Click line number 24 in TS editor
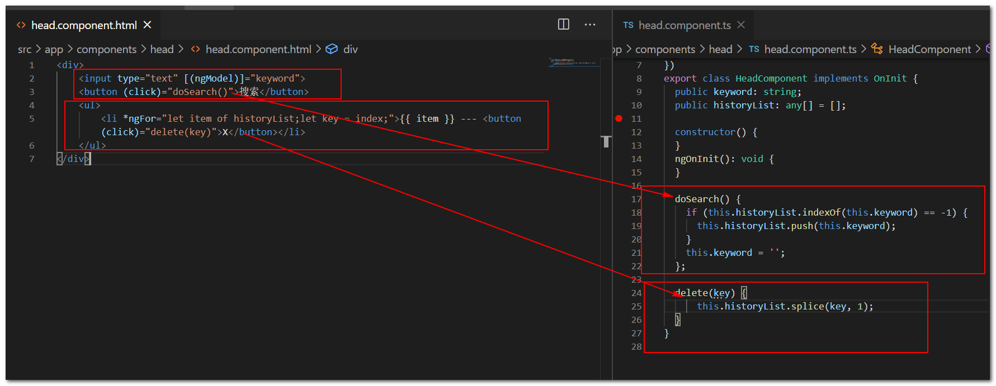This screenshot has height=386, width=996. (636, 293)
